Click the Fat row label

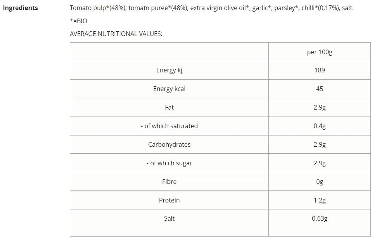pos(169,107)
